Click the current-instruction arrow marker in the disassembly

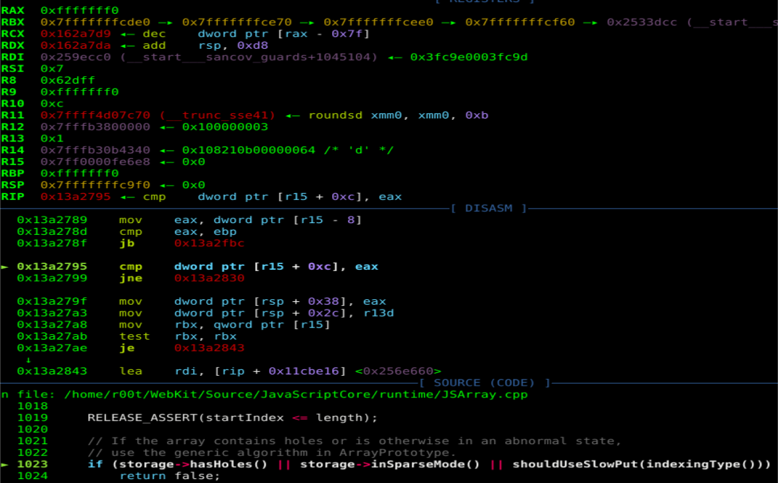click(5, 267)
